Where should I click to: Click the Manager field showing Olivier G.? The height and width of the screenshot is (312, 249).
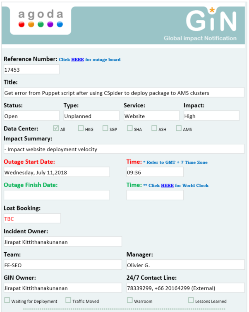[185, 265]
